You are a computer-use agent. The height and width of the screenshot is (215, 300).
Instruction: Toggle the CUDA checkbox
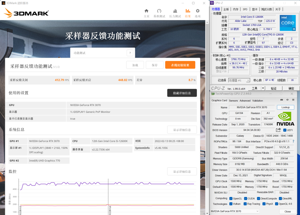[x=246, y=198]
